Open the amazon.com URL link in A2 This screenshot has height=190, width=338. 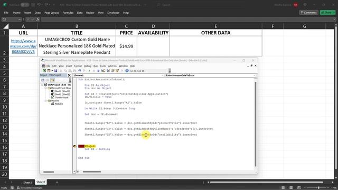[x=23, y=46]
